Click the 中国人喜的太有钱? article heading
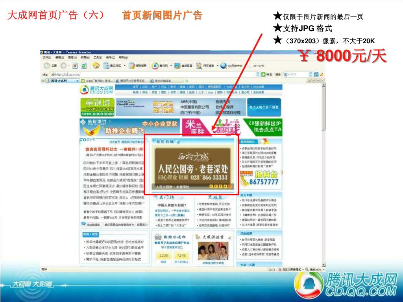The width and height of the screenshot is (403, 302). [x=172, y=205]
